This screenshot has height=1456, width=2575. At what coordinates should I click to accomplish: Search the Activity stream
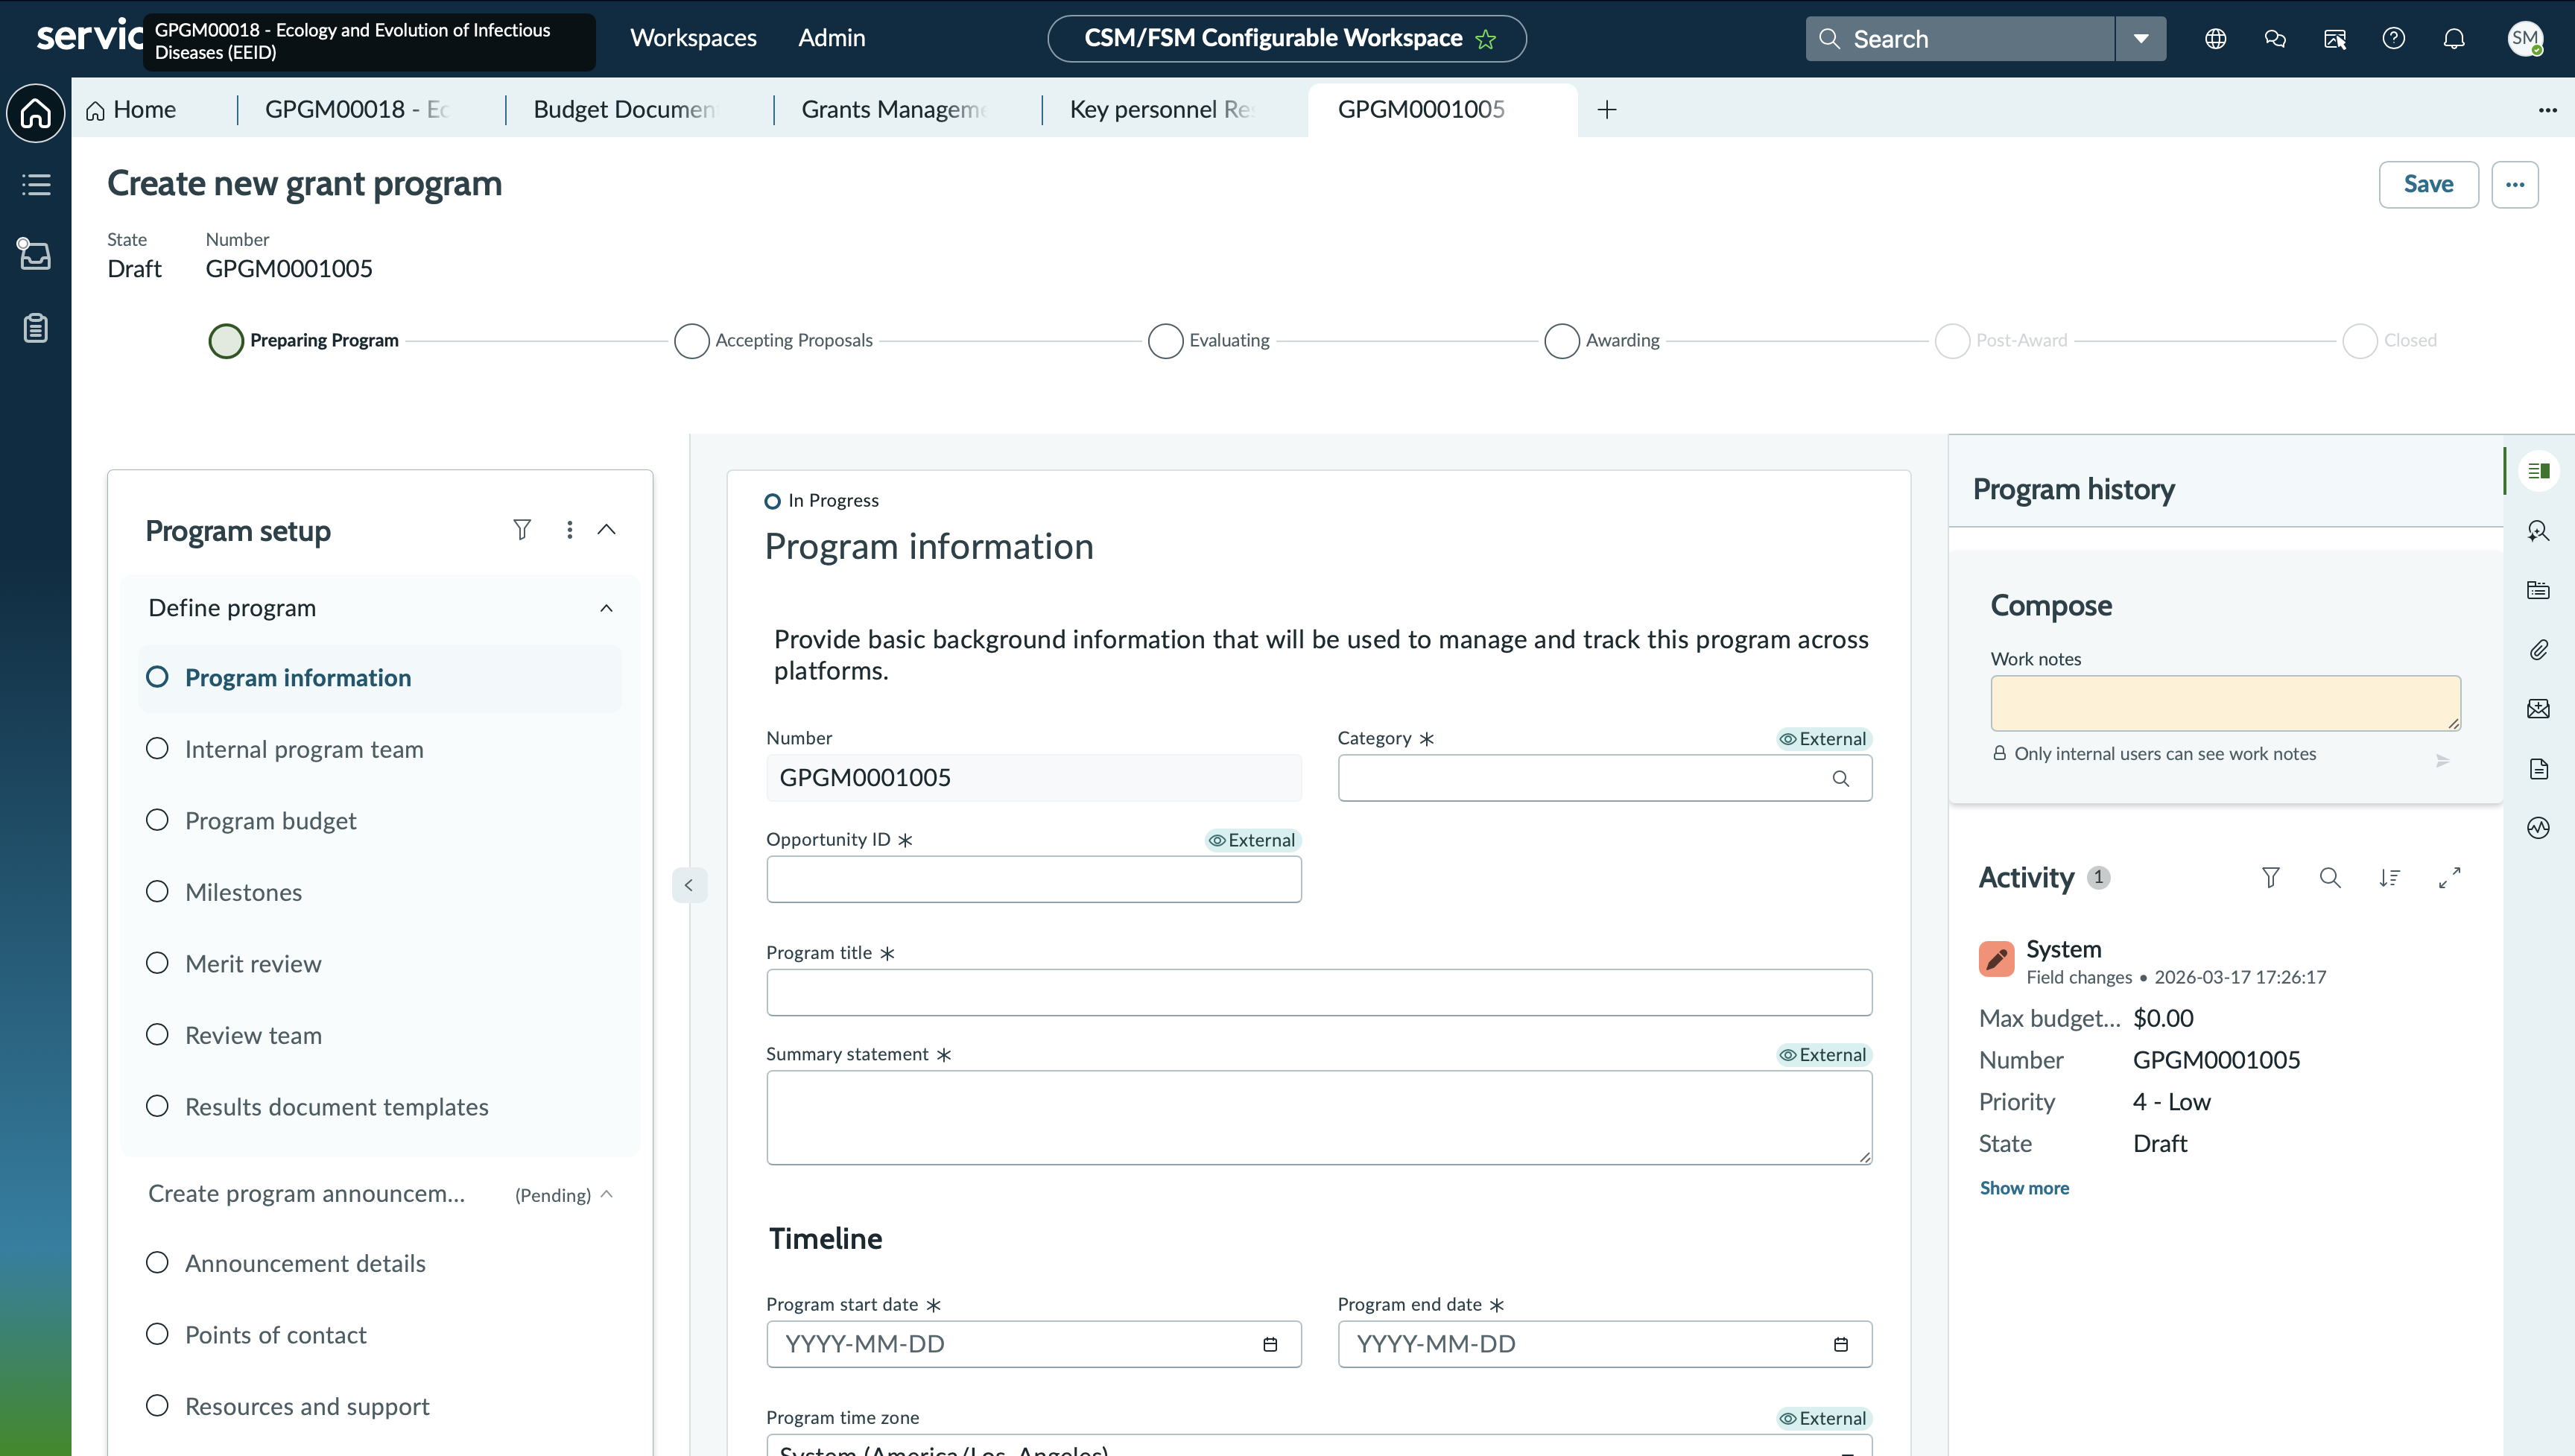click(x=2330, y=877)
